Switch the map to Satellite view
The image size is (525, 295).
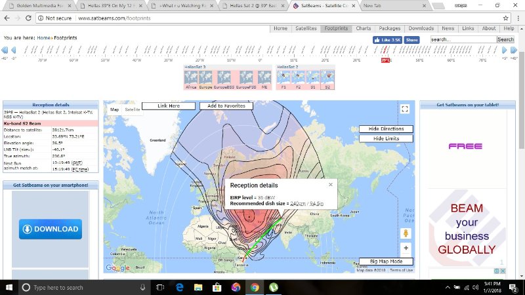(132, 109)
